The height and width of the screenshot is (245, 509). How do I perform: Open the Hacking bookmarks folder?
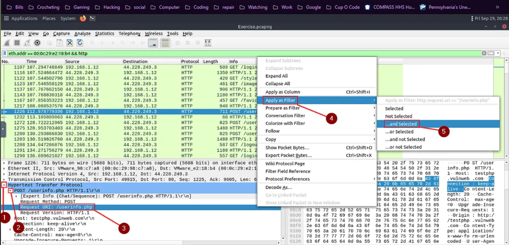point(107,7)
